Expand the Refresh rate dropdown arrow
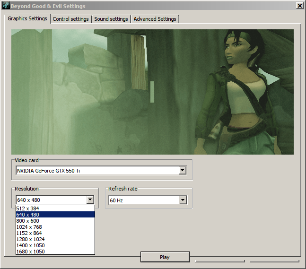 click(x=183, y=200)
